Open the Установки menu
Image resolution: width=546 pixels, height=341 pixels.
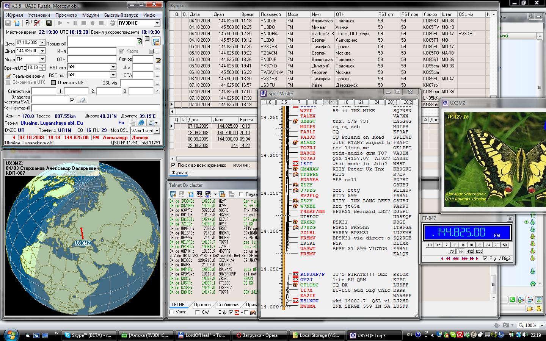39,15
